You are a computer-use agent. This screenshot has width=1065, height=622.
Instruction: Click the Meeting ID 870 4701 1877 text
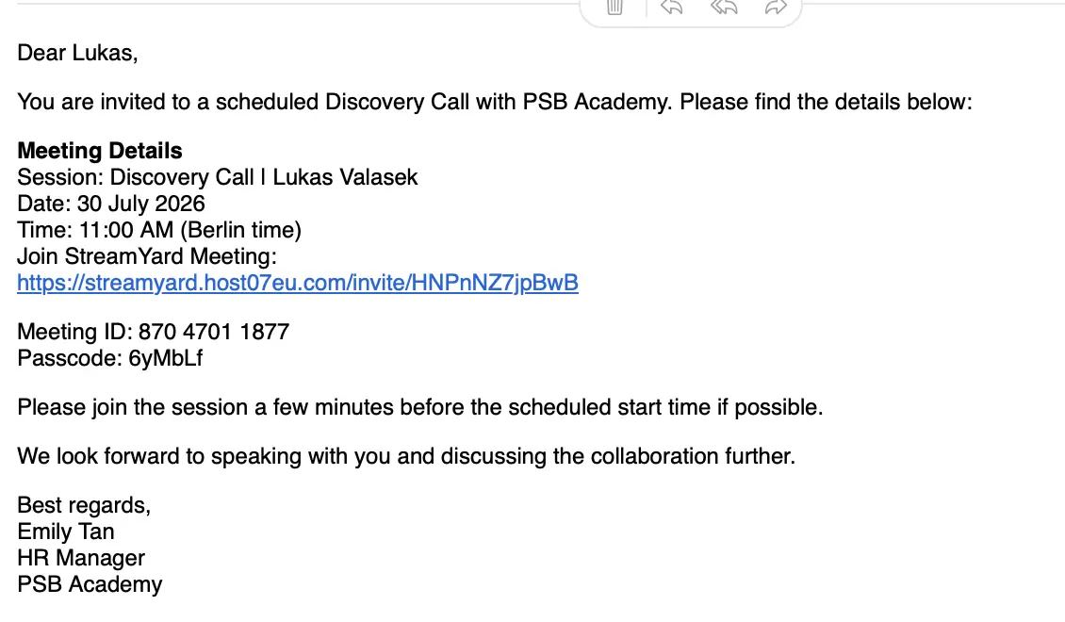pos(154,332)
